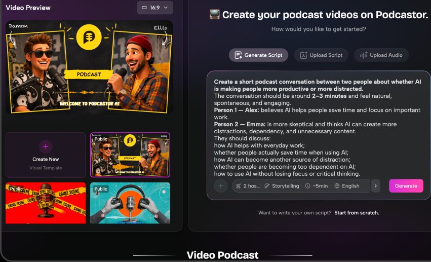Image resolution: width=431 pixels, height=262 pixels.
Task: Click the hosts people icon
Action: (239, 186)
